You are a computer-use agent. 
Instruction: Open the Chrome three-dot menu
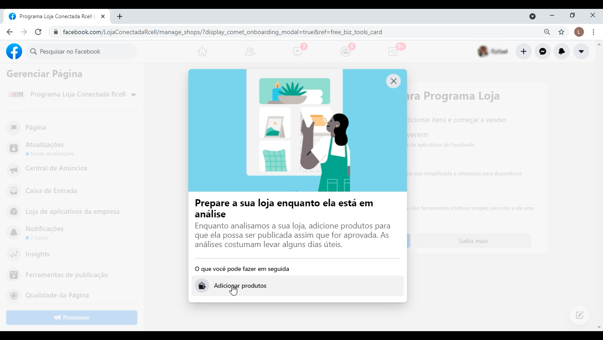593,32
